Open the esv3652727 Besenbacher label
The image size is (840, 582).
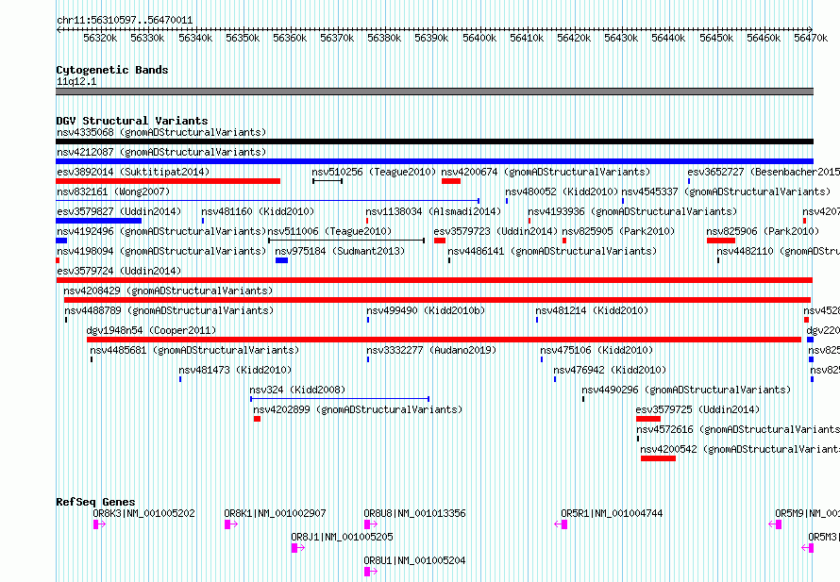click(x=764, y=172)
